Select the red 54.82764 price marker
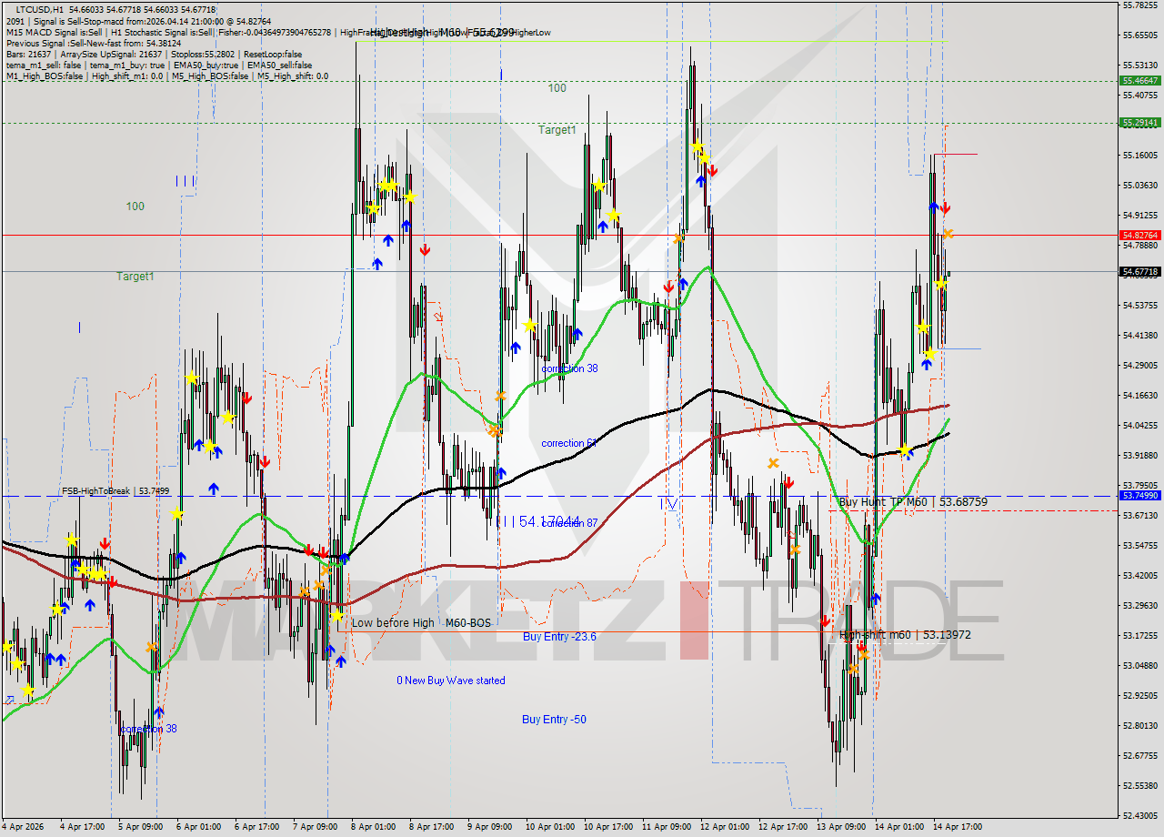Image resolution: width=1164 pixels, height=837 pixels. click(1142, 235)
